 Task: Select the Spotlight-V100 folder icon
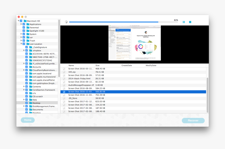pyautogui.click(x=28, y=31)
